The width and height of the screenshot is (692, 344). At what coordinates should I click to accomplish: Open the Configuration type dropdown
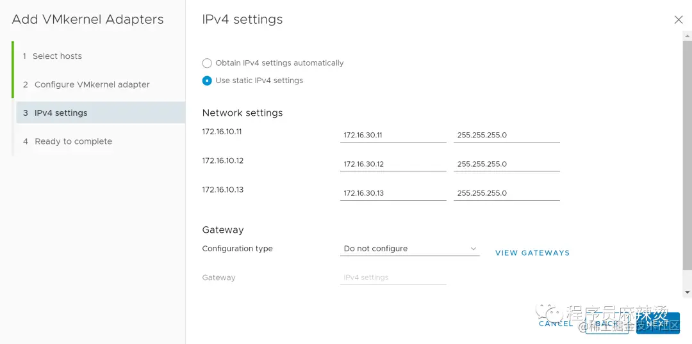tap(410, 249)
